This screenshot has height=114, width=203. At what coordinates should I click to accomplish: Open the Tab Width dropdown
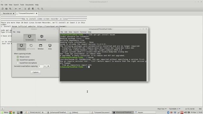174,109
